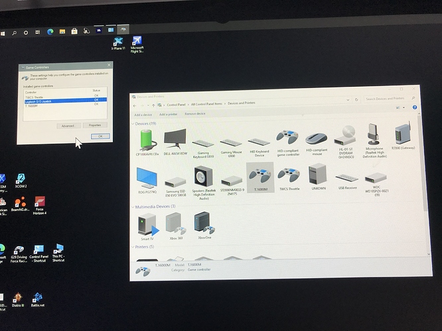Select the HL-DT-ST DVDRAM drive icon
Viewport: 442px width, 331px height.
[x=346, y=142]
